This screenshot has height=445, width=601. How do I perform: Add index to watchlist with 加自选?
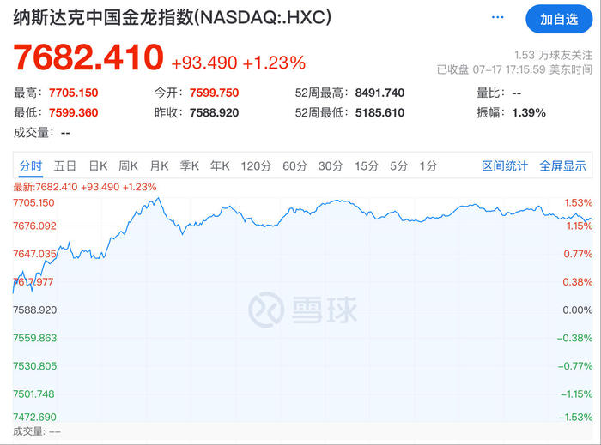(x=559, y=19)
